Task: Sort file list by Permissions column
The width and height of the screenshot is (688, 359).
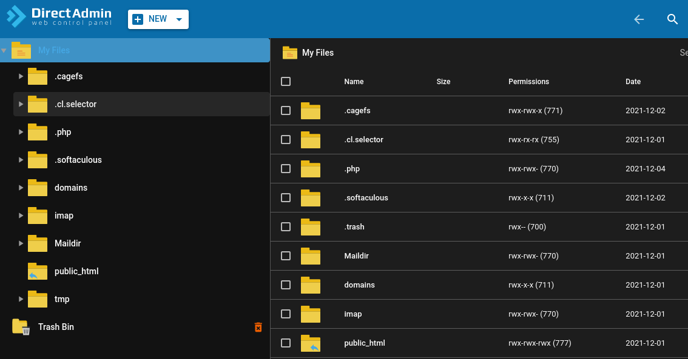Action: 528,82
